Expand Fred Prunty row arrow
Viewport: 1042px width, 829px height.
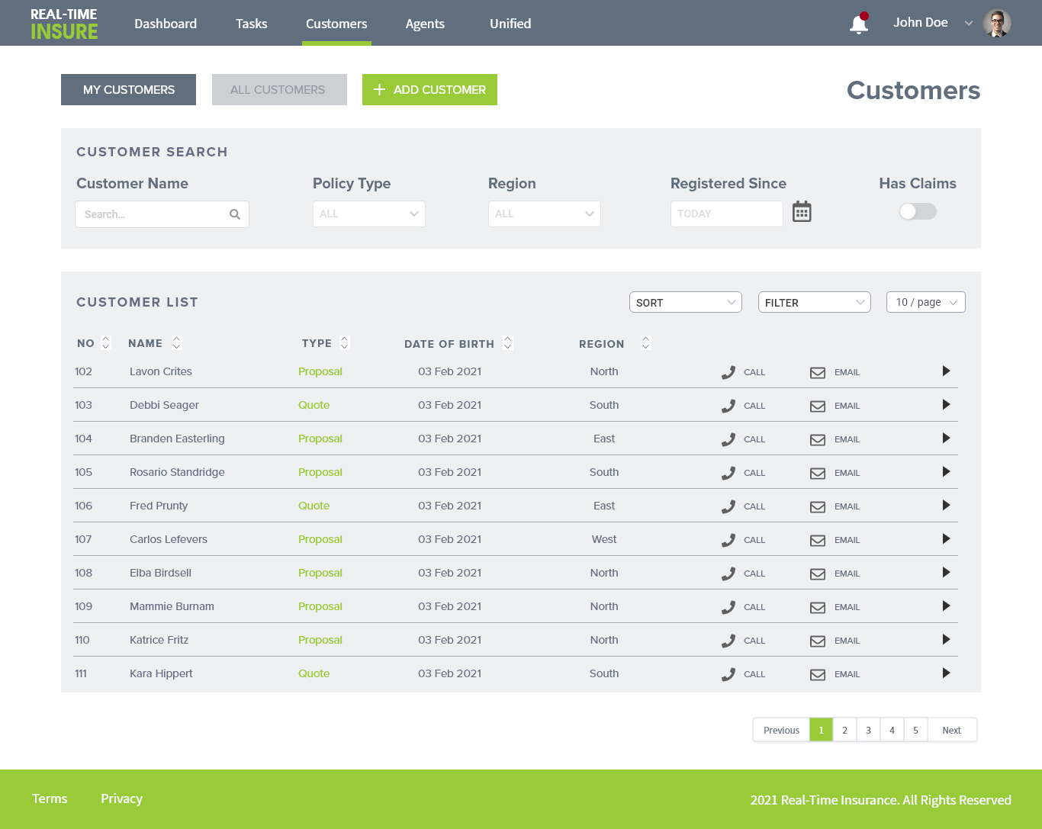pyautogui.click(x=946, y=505)
